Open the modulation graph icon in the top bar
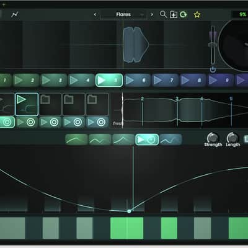 (x=15, y=14)
